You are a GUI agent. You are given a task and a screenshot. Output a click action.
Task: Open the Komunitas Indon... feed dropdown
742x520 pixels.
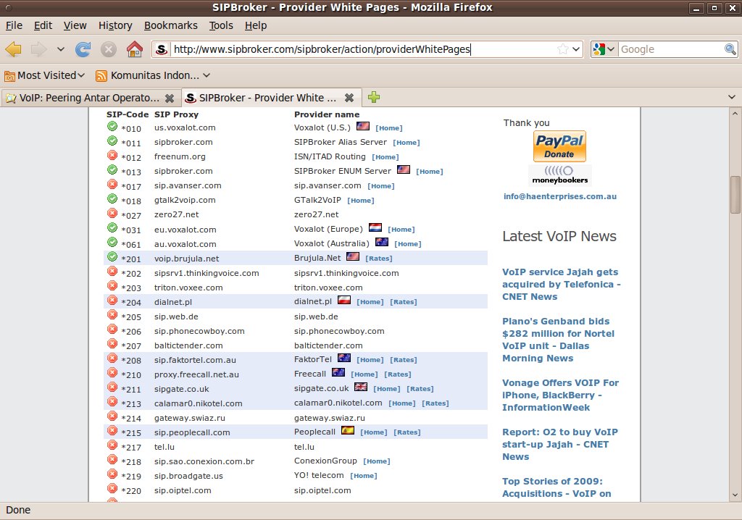154,75
